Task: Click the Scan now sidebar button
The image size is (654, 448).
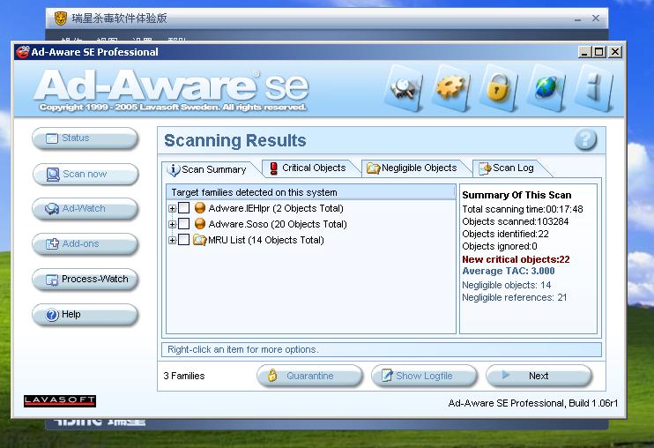Action: click(85, 174)
